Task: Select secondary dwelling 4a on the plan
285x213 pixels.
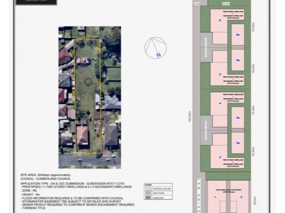Action: [x=238, y=118]
